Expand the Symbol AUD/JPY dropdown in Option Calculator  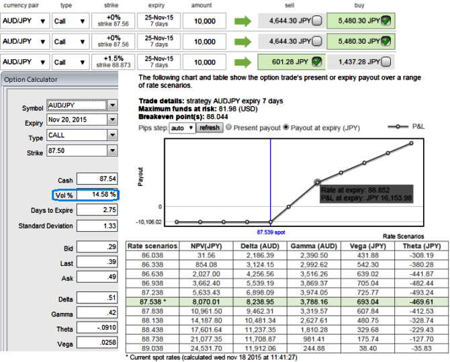click(111, 105)
